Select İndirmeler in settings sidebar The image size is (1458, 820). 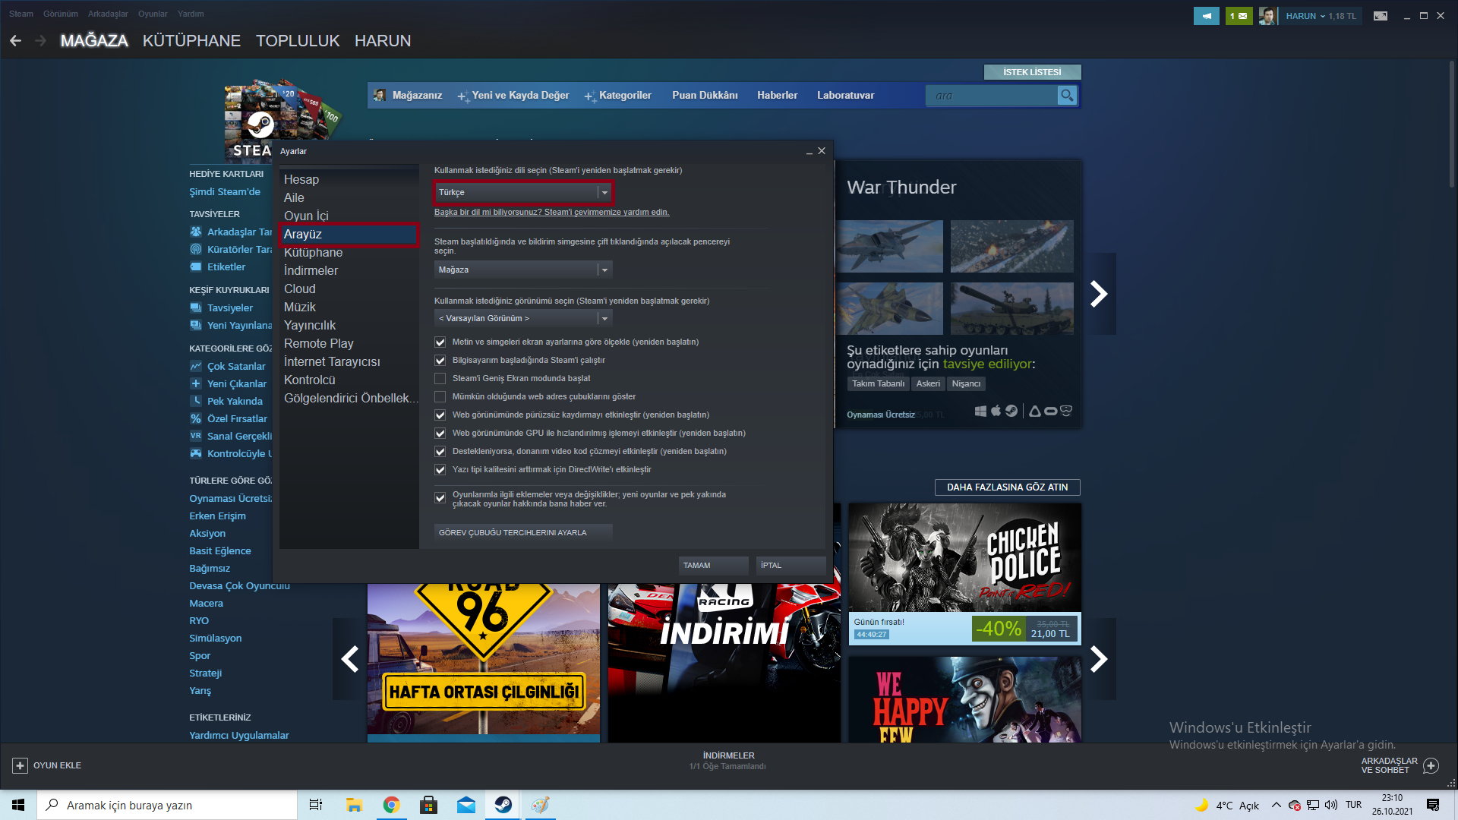point(311,271)
